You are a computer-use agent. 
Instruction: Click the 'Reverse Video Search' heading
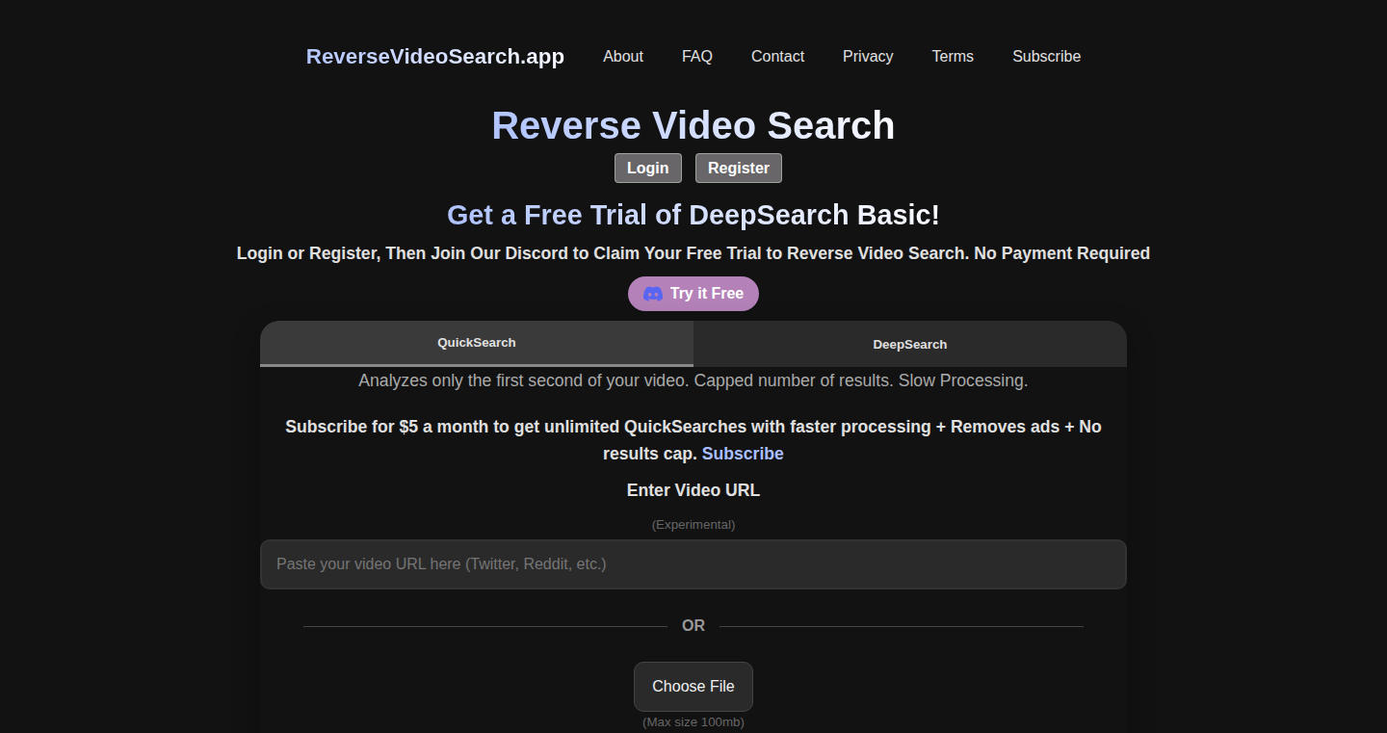tap(693, 126)
